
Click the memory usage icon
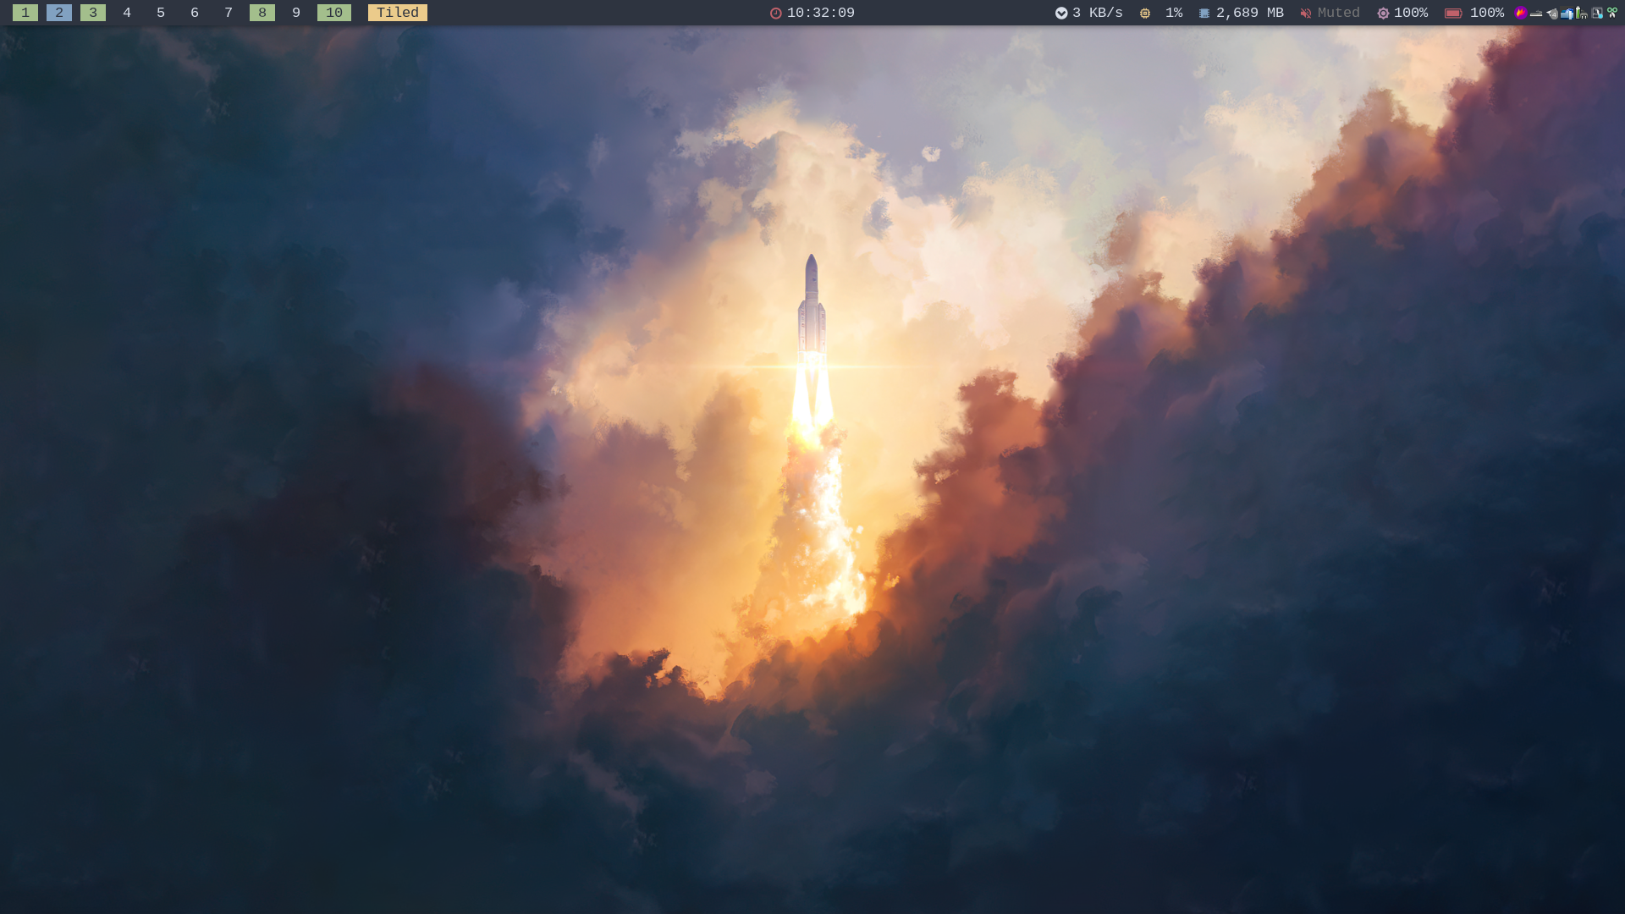click(1204, 13)
